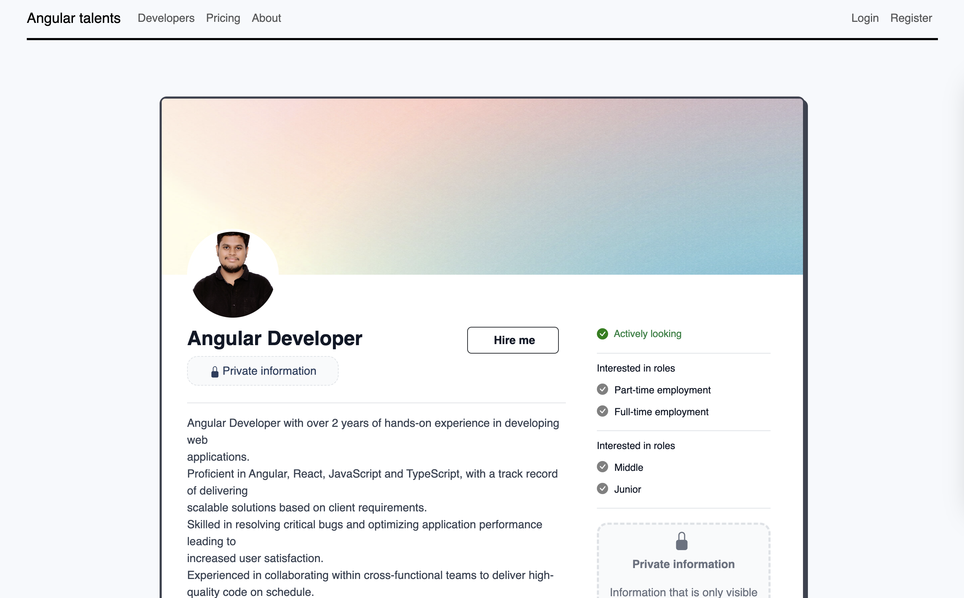Image resolution: width=964 pixels, height=598 pixels.
Task: Click the Register navigation link
Action: [x=911, y=18]
